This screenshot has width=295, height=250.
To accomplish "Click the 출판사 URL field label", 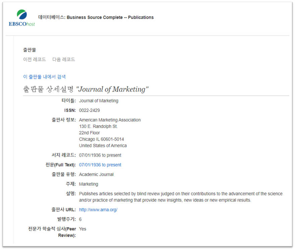I will tap(64, 209).
